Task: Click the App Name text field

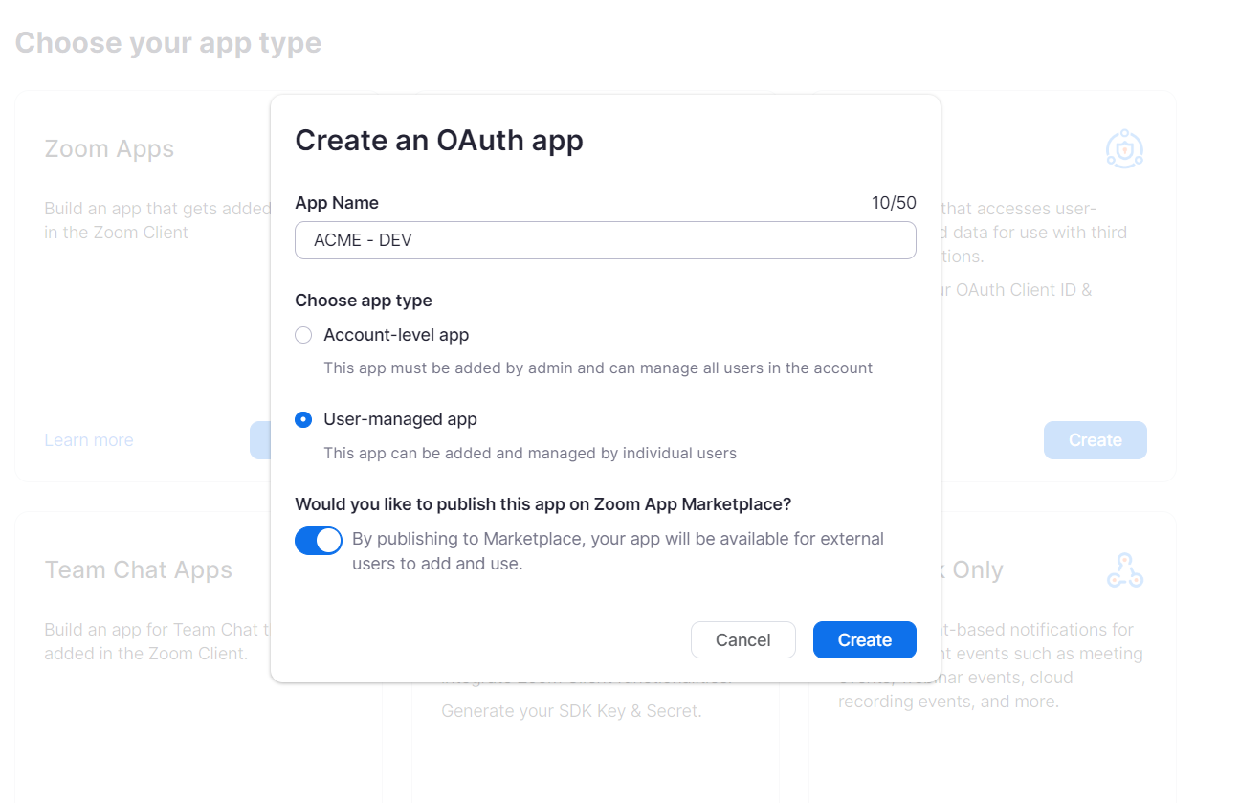Action: pyautogui.click(x=605, y=240)
